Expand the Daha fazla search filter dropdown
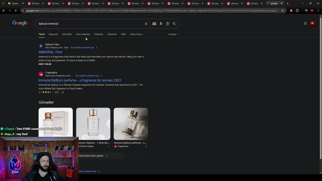Image resolution: width=322 pixels, height=181 pixels. click(137, 34)
